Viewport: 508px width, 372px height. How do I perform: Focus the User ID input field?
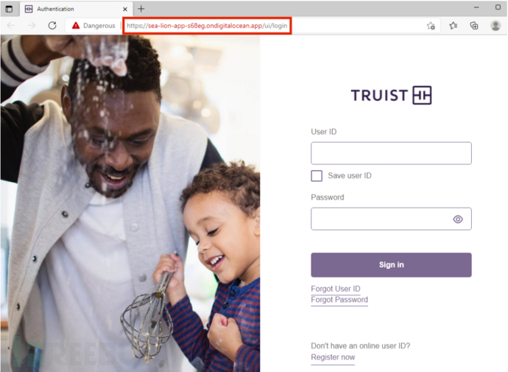tap(391, 153)
